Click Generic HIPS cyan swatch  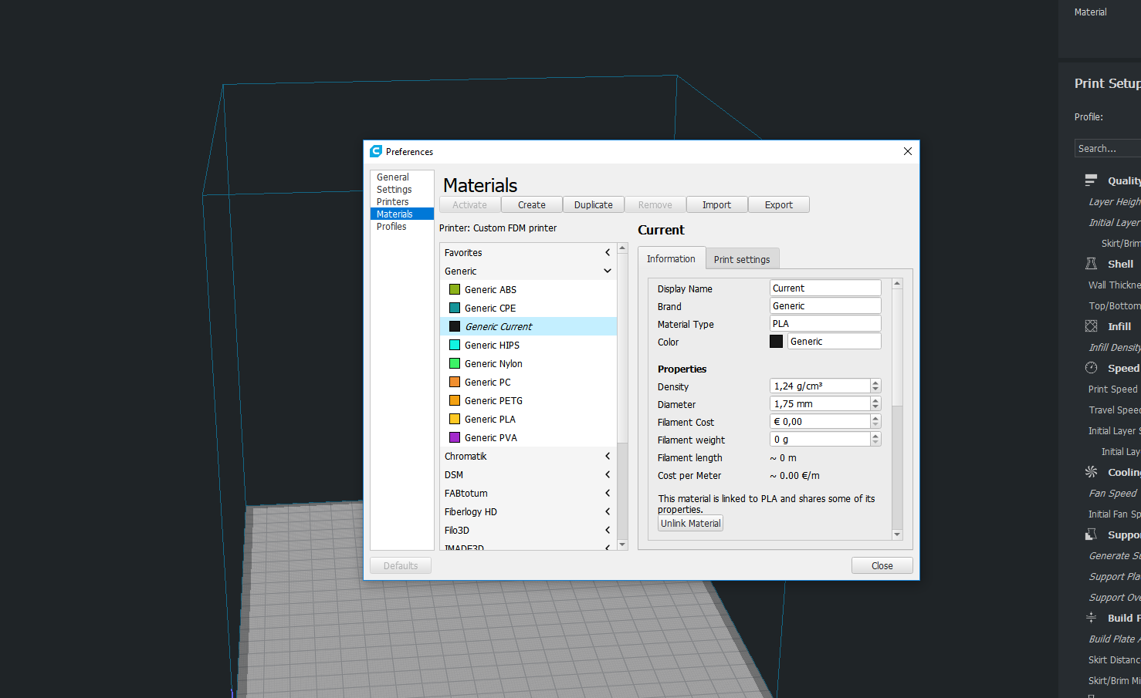coord(455,345)
